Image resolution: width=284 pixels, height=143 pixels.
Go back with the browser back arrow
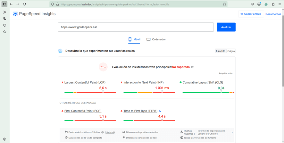tap(11, 4)
